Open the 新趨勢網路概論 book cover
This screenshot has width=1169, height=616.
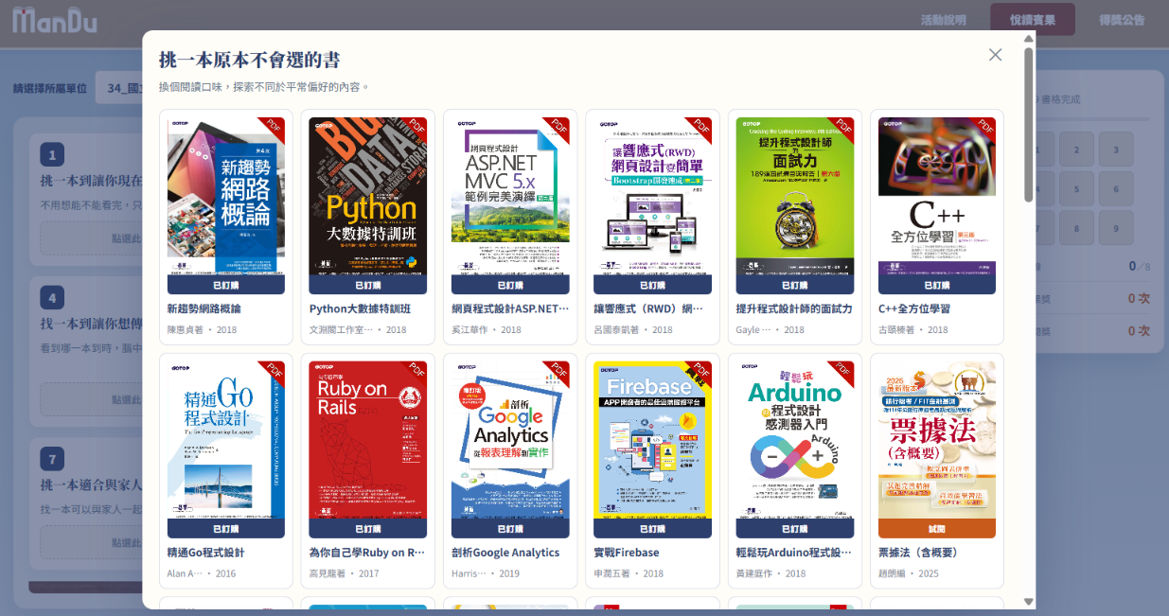click(226, 196)
